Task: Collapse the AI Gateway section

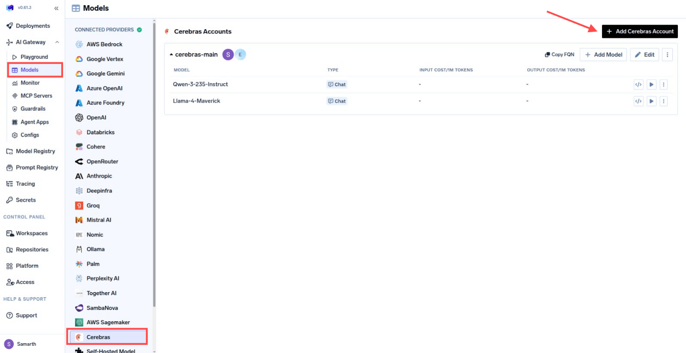Action: pyautogui.click(x=57, y=42)
